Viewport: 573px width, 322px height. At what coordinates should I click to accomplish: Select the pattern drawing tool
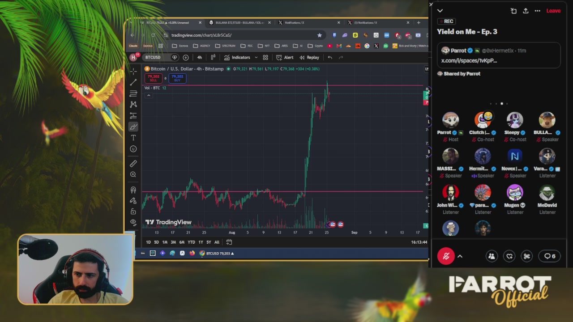[133, 104]
